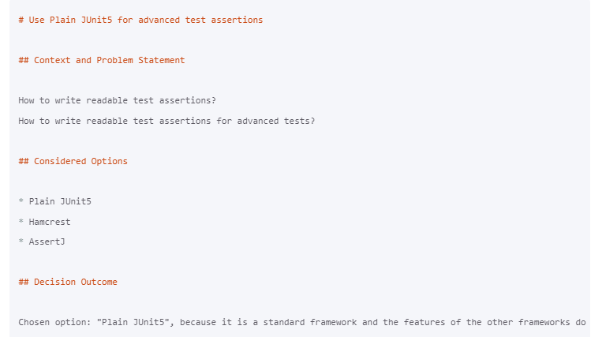Image resolution: width=606 pixels, height=337 pixels.
Task: Click the word "Options" in the orange heading
Action: (x=109, y=161)
